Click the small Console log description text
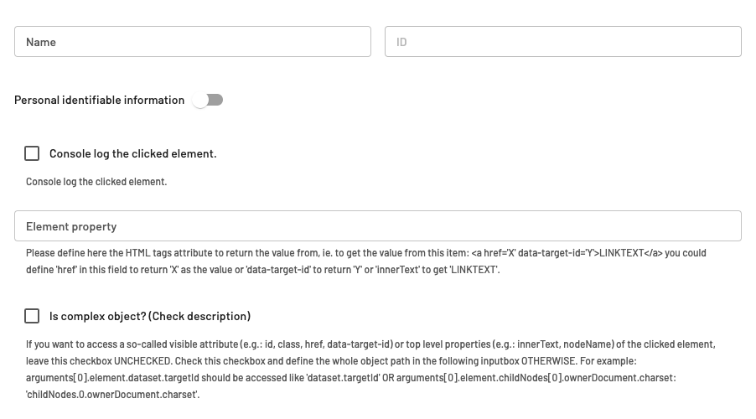Image resolution: width=756 pixels, height=419 pixels. click(x=96, y=182)
